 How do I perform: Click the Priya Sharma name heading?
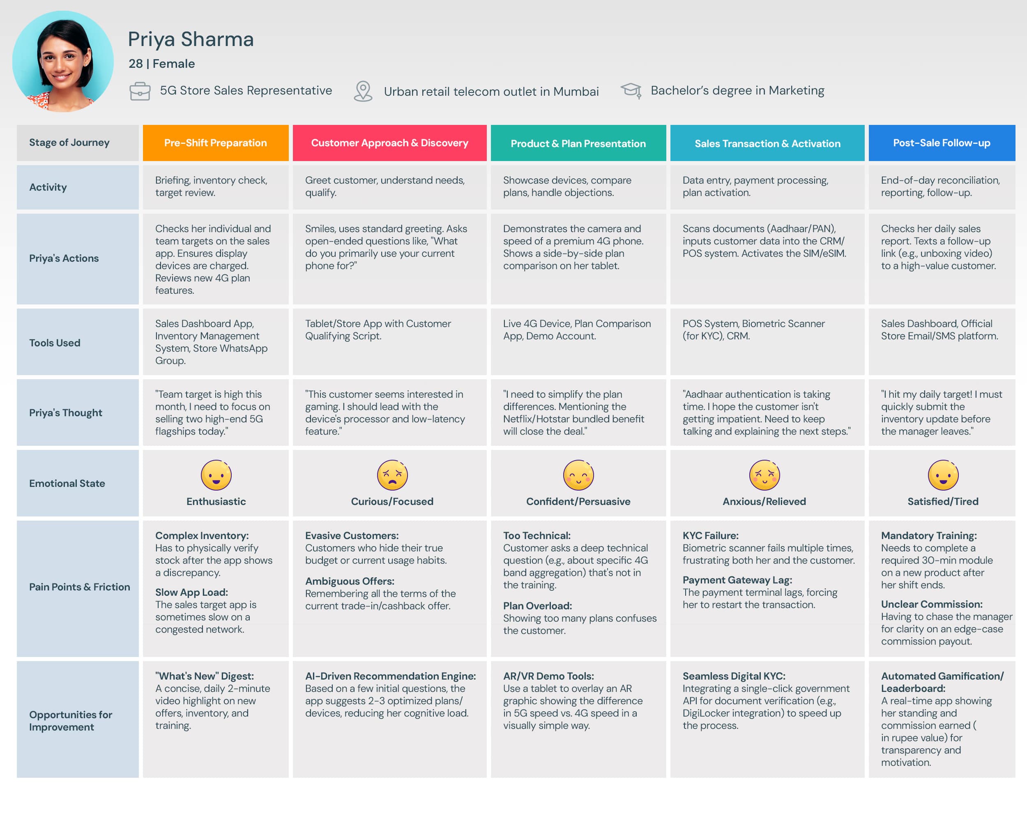(x=191, y=39)
